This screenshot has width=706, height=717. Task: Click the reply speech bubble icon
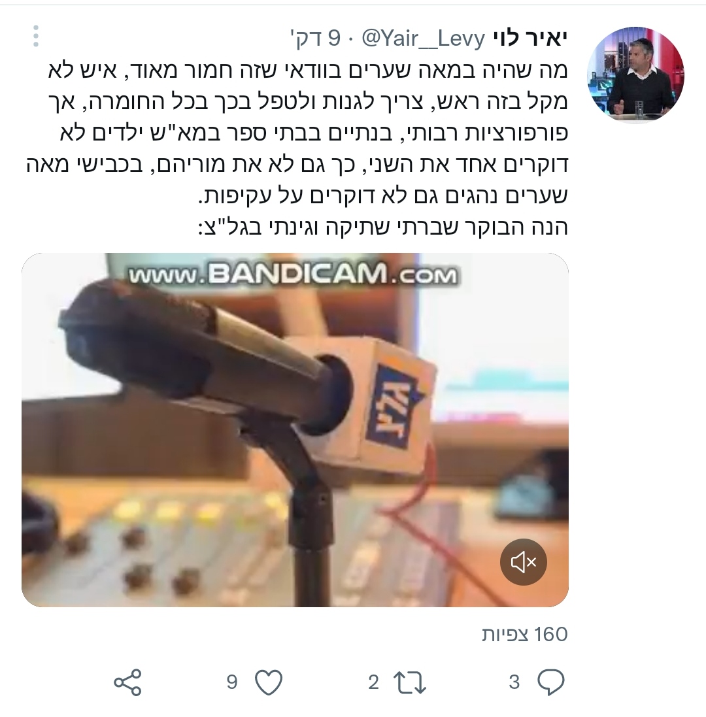(x=550, y=682)
